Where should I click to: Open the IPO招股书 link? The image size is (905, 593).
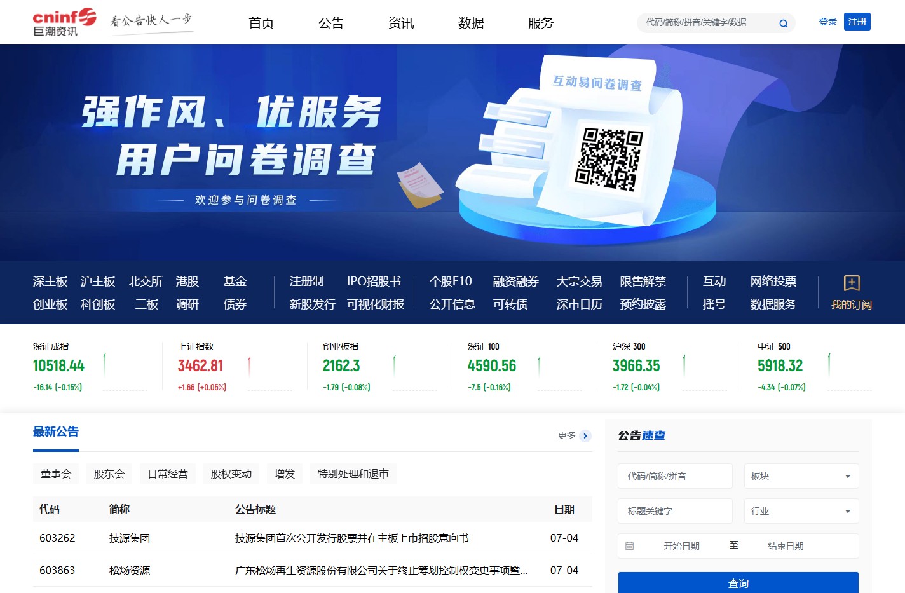374,282
